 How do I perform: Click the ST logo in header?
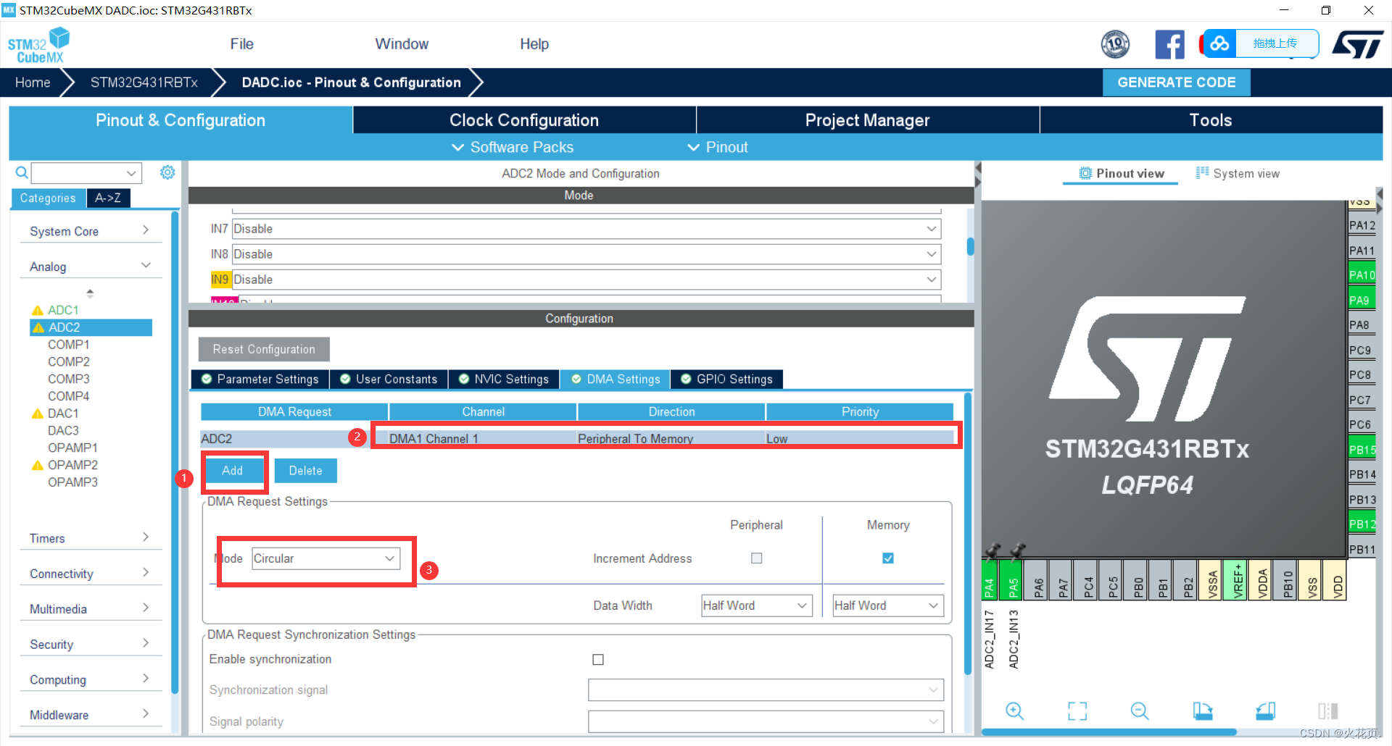[x=1358, y=44]
